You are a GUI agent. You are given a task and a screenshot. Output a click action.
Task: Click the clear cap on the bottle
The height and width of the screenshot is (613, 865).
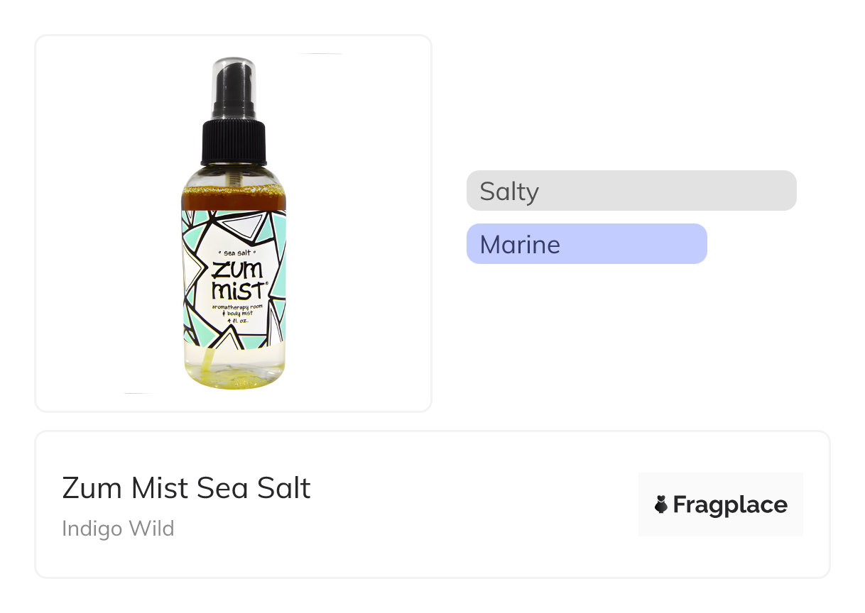(234, 78)
